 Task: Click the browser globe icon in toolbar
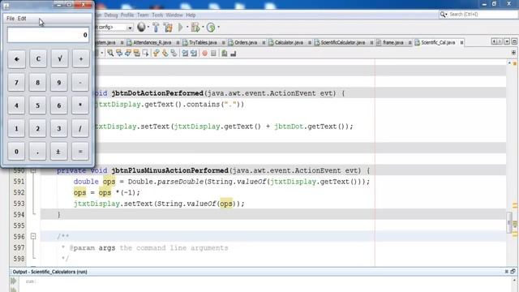[141, 27]
